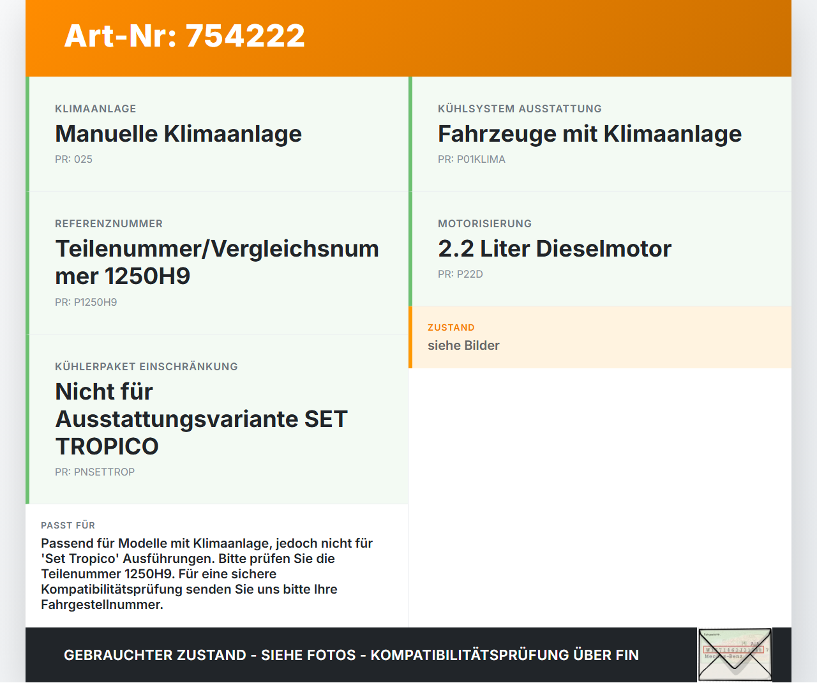Click the 'PR: P22D' code
Image resolution: width=817 pixels, height=683 pixels.
460,274
